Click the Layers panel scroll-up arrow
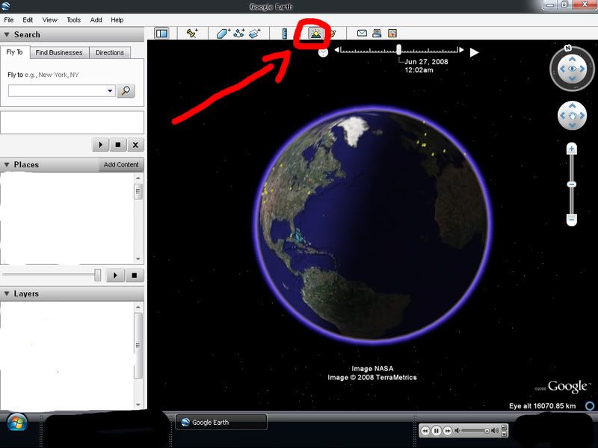 (x=138, y=307)
